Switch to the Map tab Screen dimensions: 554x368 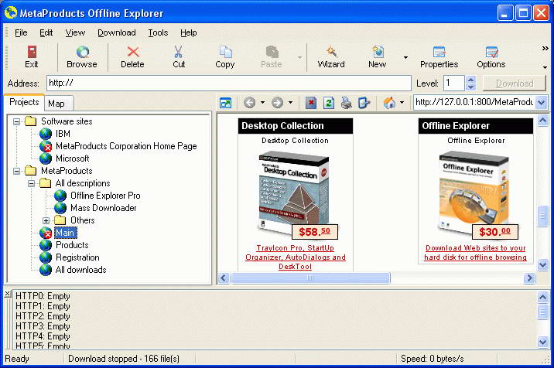(x=56, y=104)
